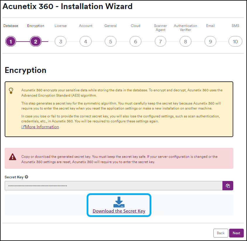Image resolution: width=247 pixels, height=241 pixels.
Task: Jump to step 10 SMS circle
Action: pyautogui.click(x=235, y=42)
